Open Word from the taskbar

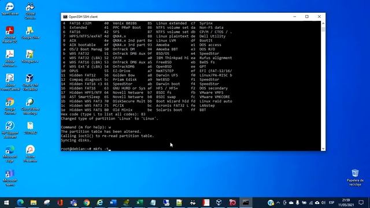[113, 203]
